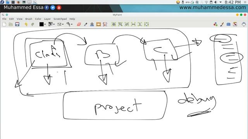Viewport: 248px width, 139px height.
Task: Open the Wi-Fi network tray icon
Action: coord(206,2)
